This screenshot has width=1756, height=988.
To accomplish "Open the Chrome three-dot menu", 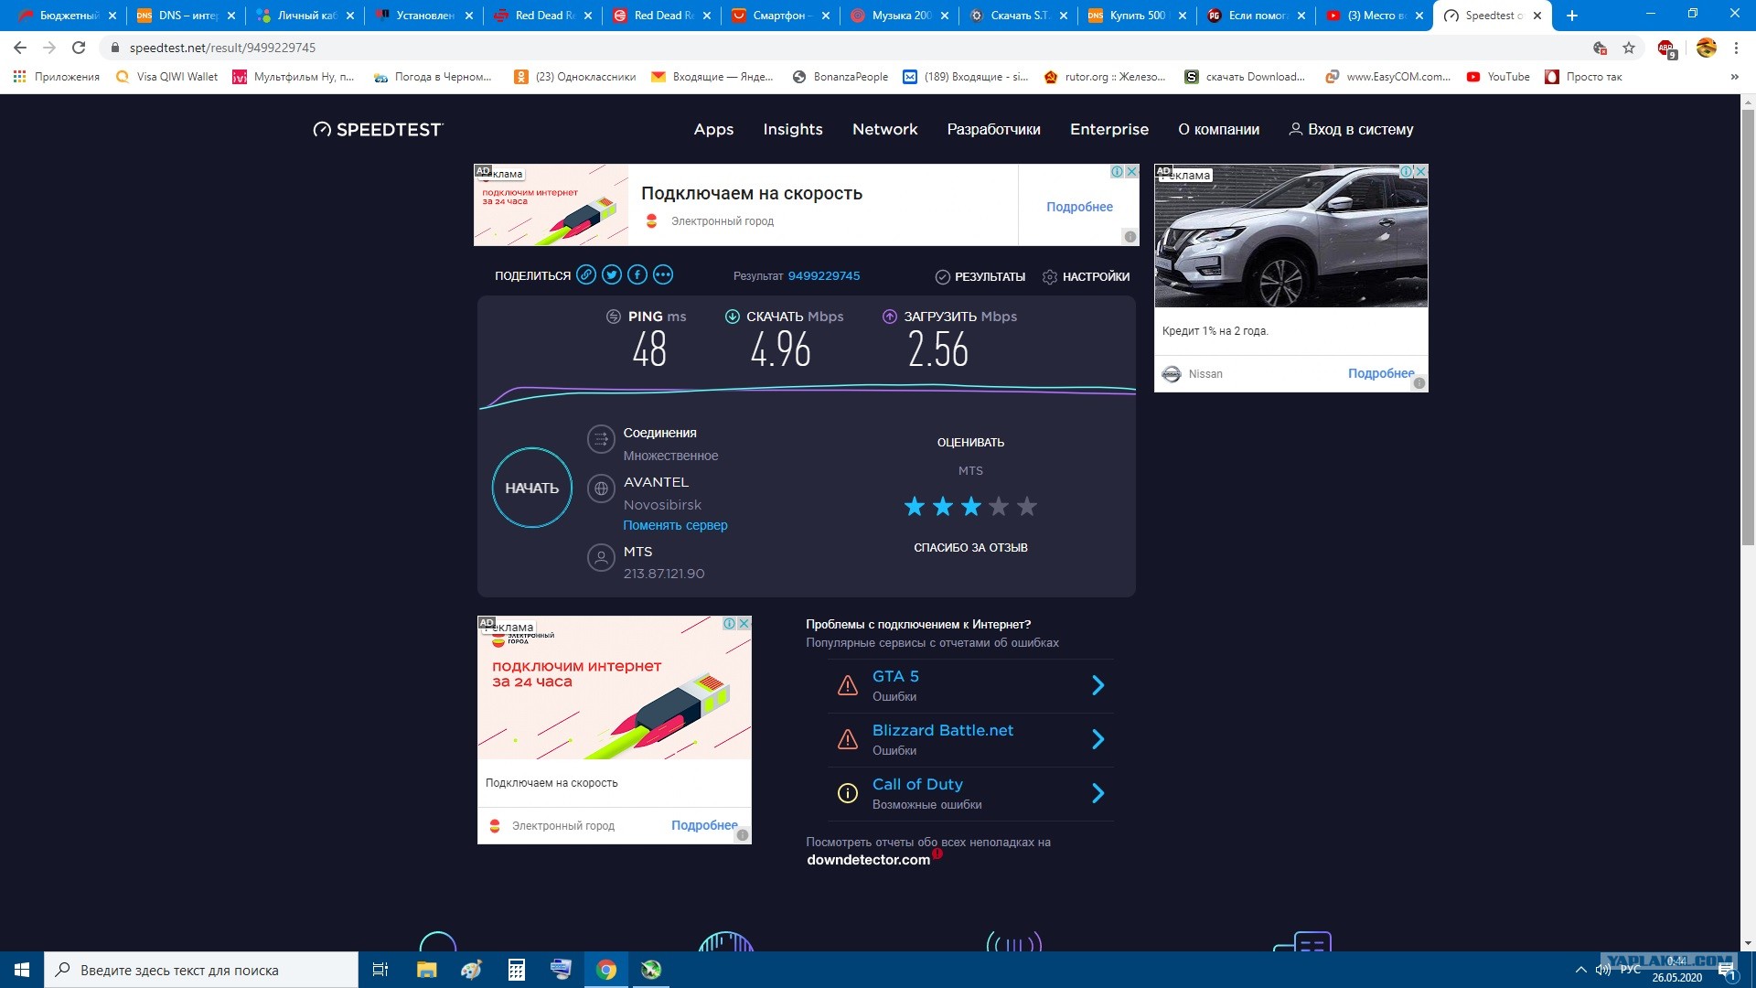I will point(1737,48).
